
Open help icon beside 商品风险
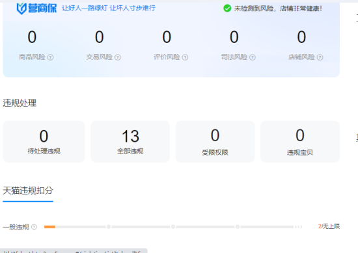tap(50, 57)
